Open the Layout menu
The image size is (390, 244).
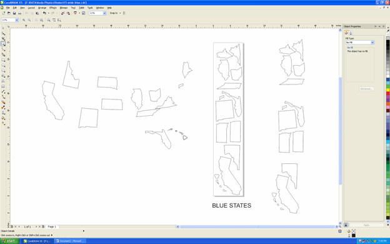pyautogui.click(x=31, y=8)
